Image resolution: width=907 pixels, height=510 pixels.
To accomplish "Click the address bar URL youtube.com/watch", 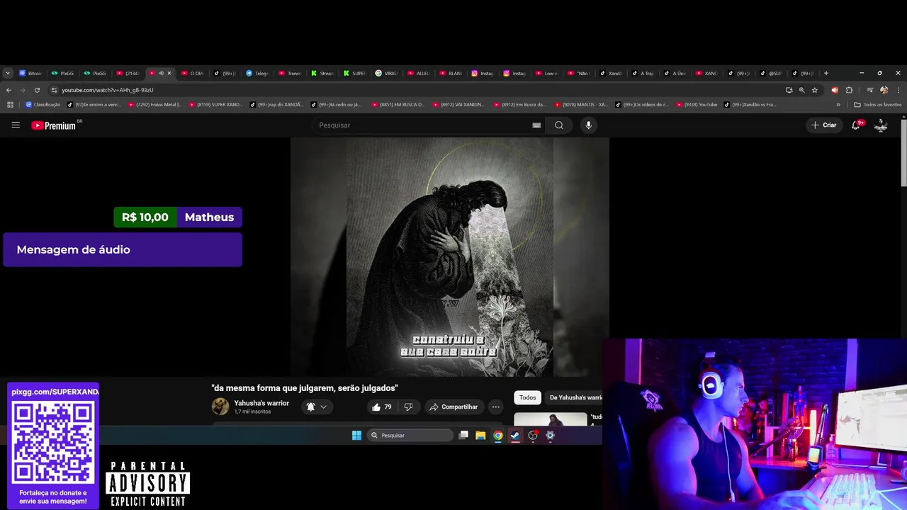I will point(107,90).
